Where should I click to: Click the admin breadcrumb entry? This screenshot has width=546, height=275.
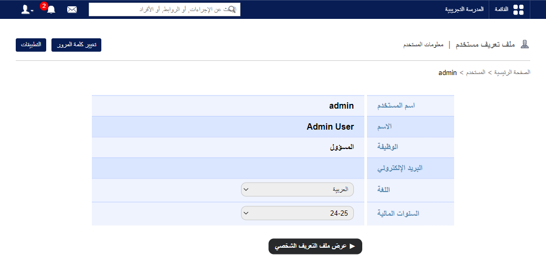tap(447, 73)
